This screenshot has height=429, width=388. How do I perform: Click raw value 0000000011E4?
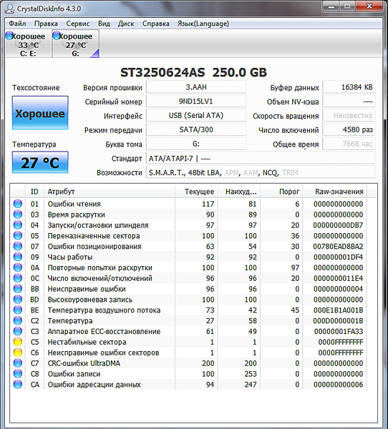(338, 278)
